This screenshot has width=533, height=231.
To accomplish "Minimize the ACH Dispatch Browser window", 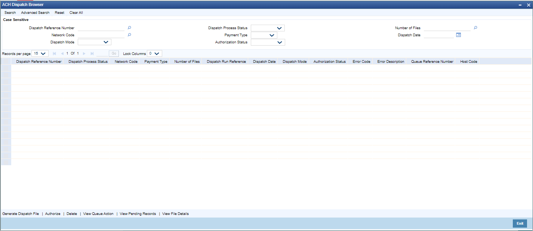I will pyautogui.click(x=520, y=4).
